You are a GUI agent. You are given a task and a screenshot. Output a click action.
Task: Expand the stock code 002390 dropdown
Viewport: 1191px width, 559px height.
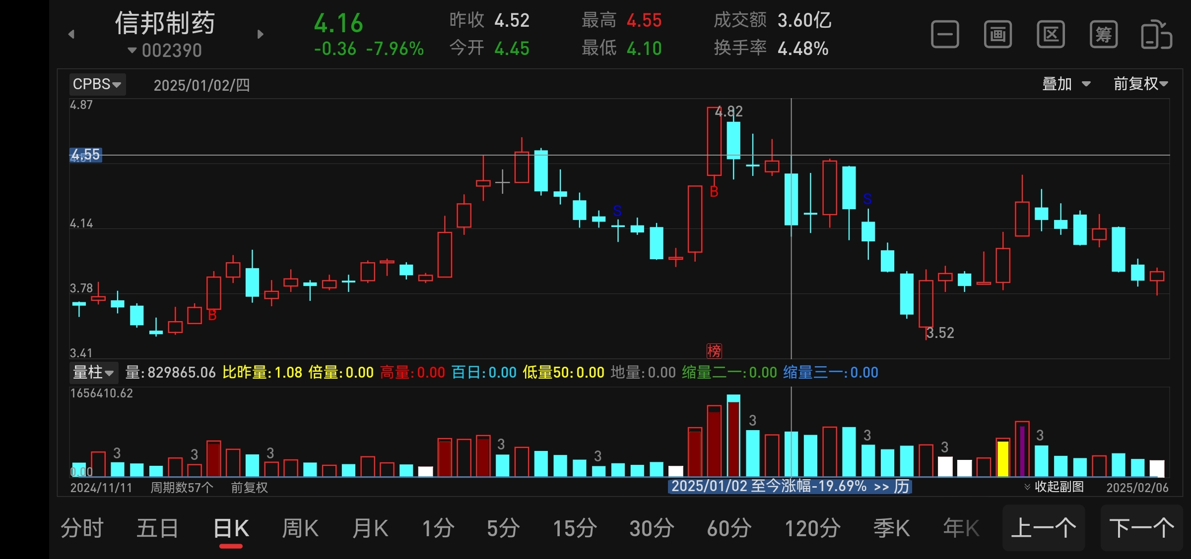tap(165, 51)
